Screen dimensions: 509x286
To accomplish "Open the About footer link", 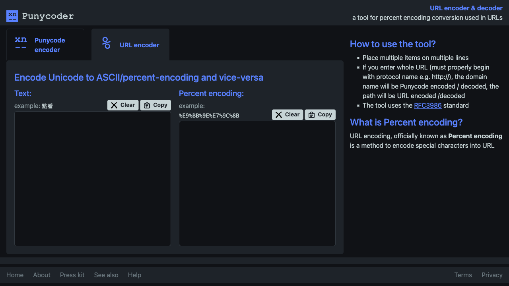I will coord(42,275).
